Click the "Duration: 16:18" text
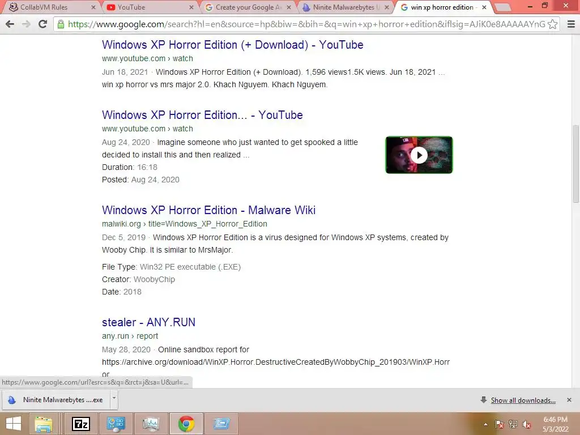This screenshot has height=435, width=580. (130, 167)
